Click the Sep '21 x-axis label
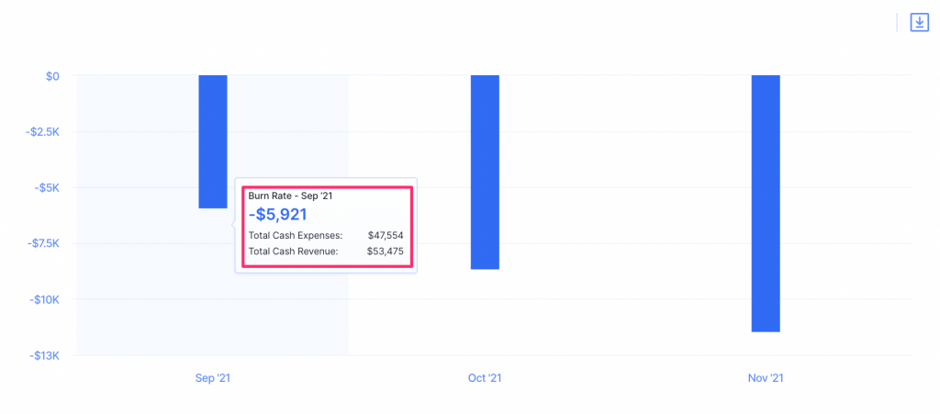The image size is (940, 414). coord(213,378)
